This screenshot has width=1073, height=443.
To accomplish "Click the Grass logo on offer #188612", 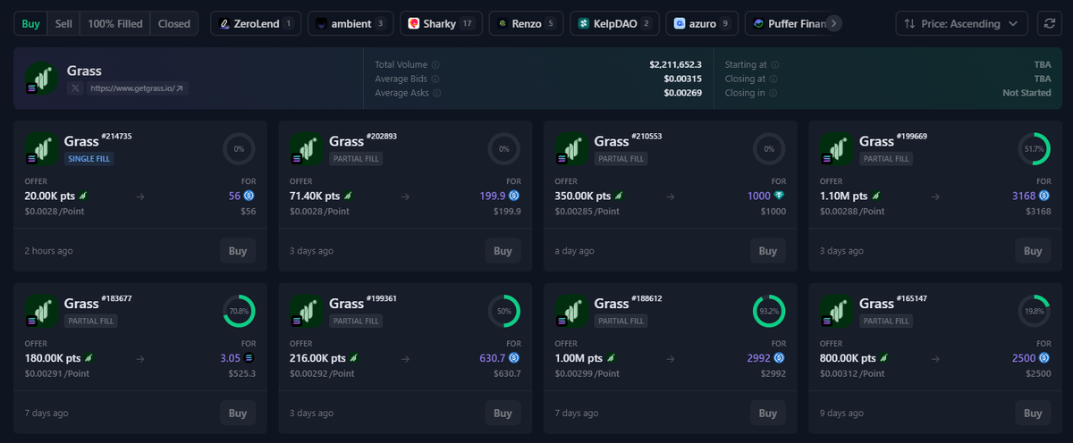I will 571,311.
